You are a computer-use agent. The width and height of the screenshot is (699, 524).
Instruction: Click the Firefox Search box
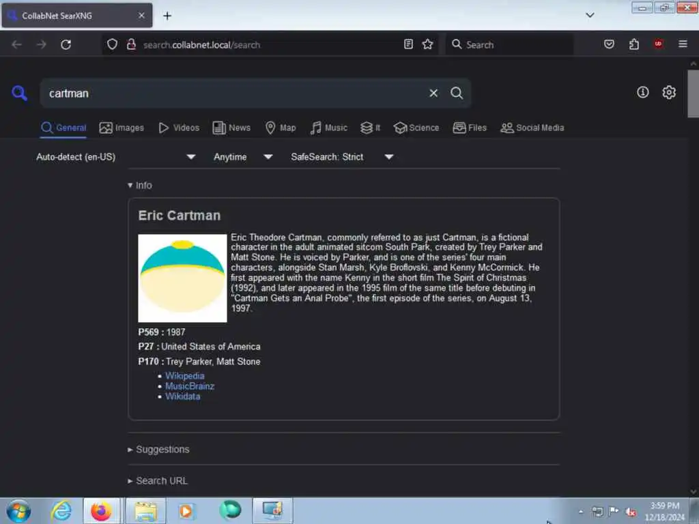click(509, 44)
